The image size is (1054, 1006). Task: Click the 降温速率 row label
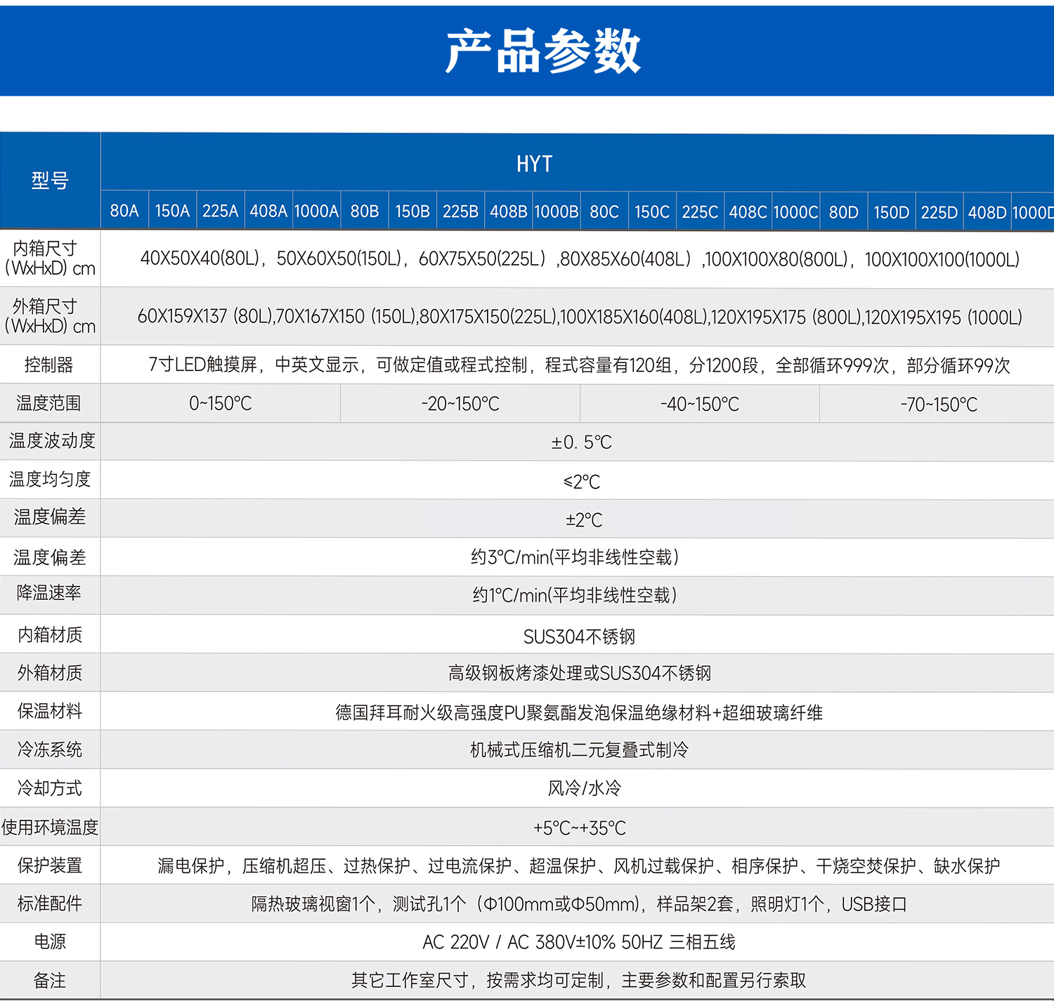49,593
